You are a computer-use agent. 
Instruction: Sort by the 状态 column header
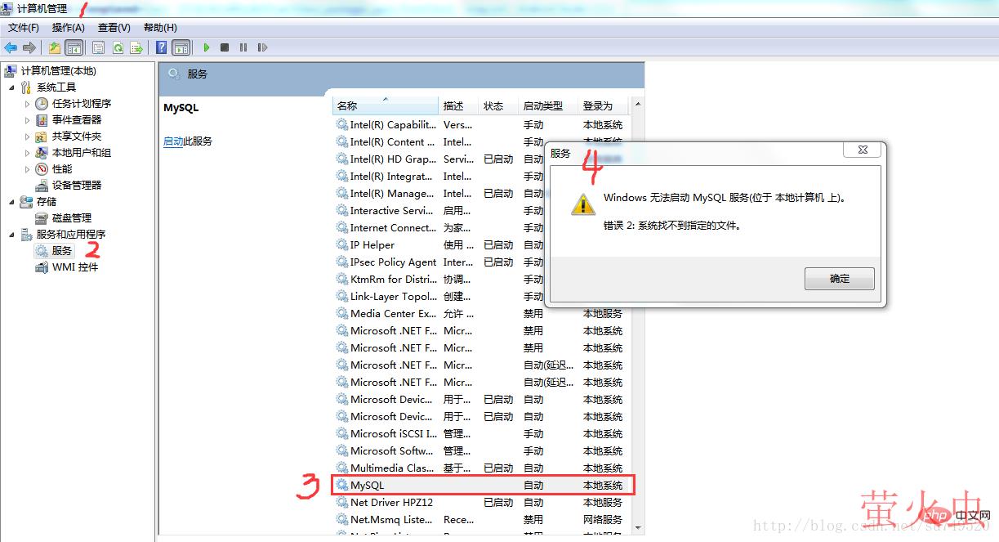point(498,106)
